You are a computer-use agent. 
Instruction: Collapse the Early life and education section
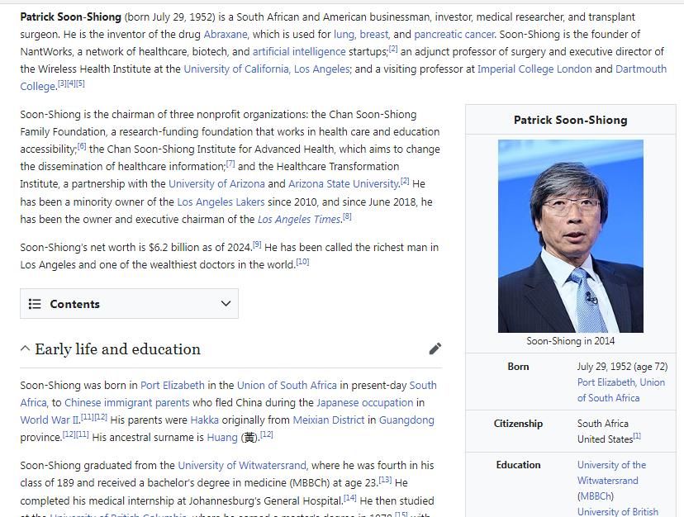[26, 349]
